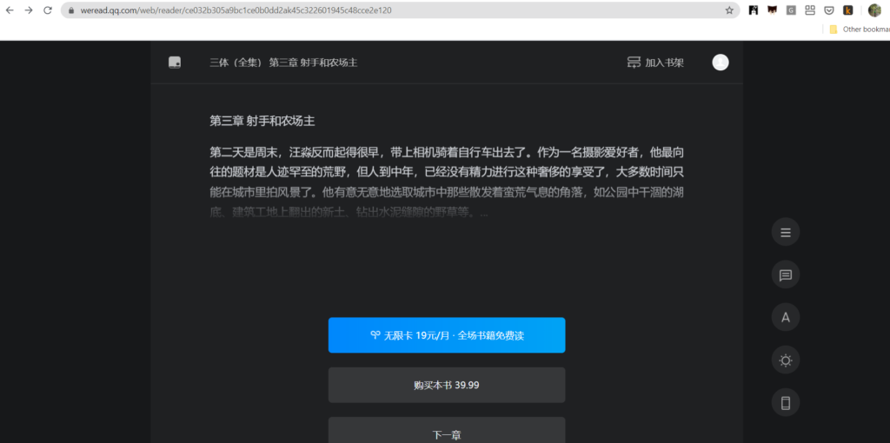The image size is (890, 443).
Task: Toggle light and dark theme sun button
Action: pyautogui.click(x=786, y=360)
